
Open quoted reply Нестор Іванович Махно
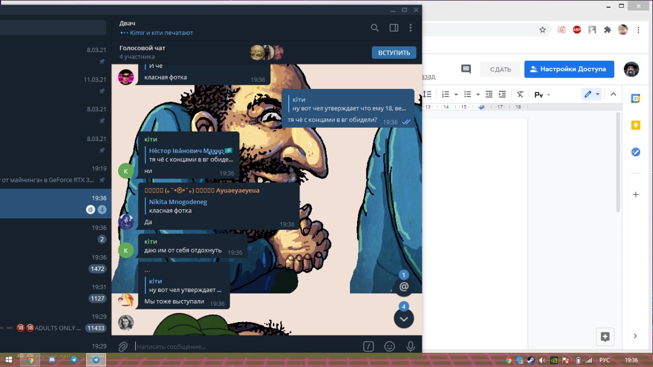(x=190, y=155)
